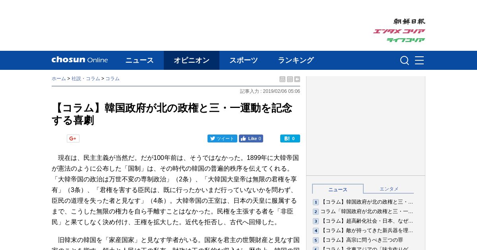This screenshot has width=477, height=250.
Task: Click the rank number 3 badge
Action: pos(316,221)
